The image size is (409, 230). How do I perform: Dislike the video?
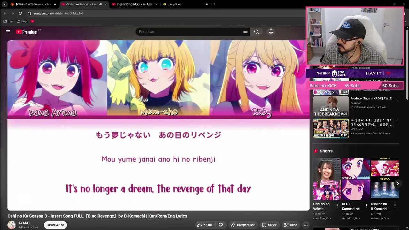click(221, 225)
